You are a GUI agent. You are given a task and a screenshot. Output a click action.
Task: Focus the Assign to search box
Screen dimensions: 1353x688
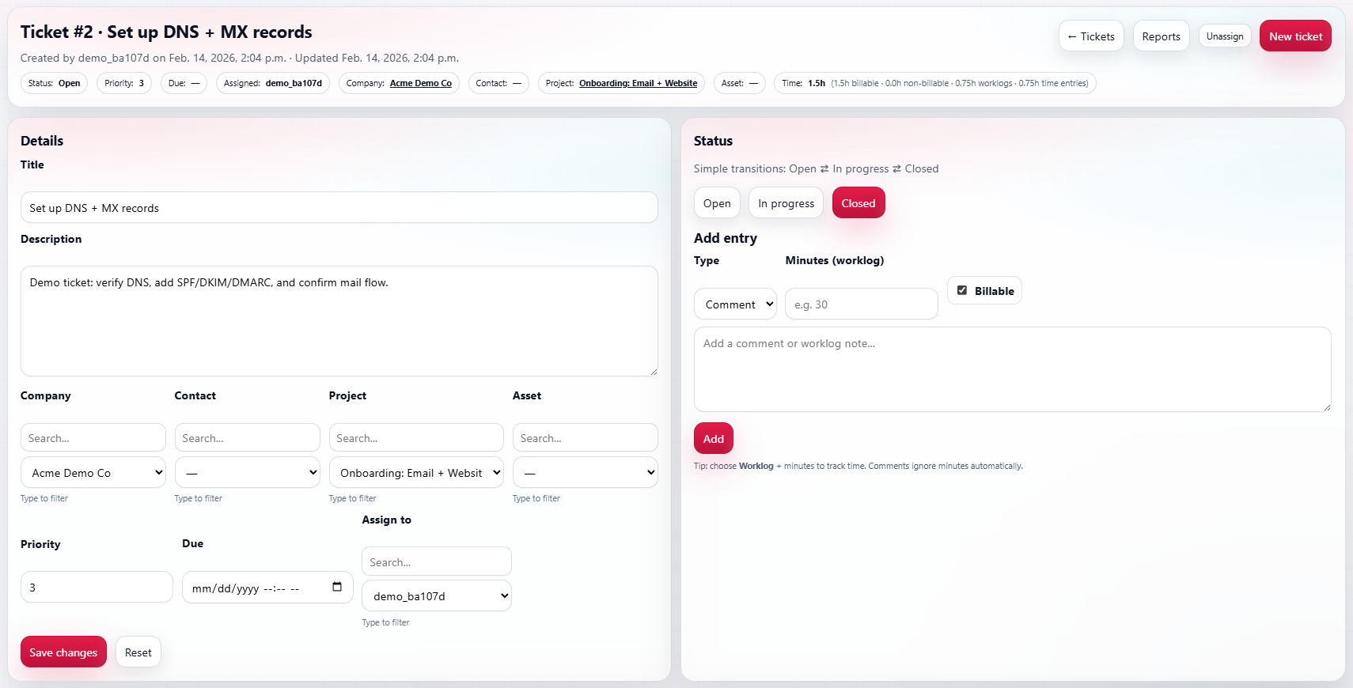437,562
